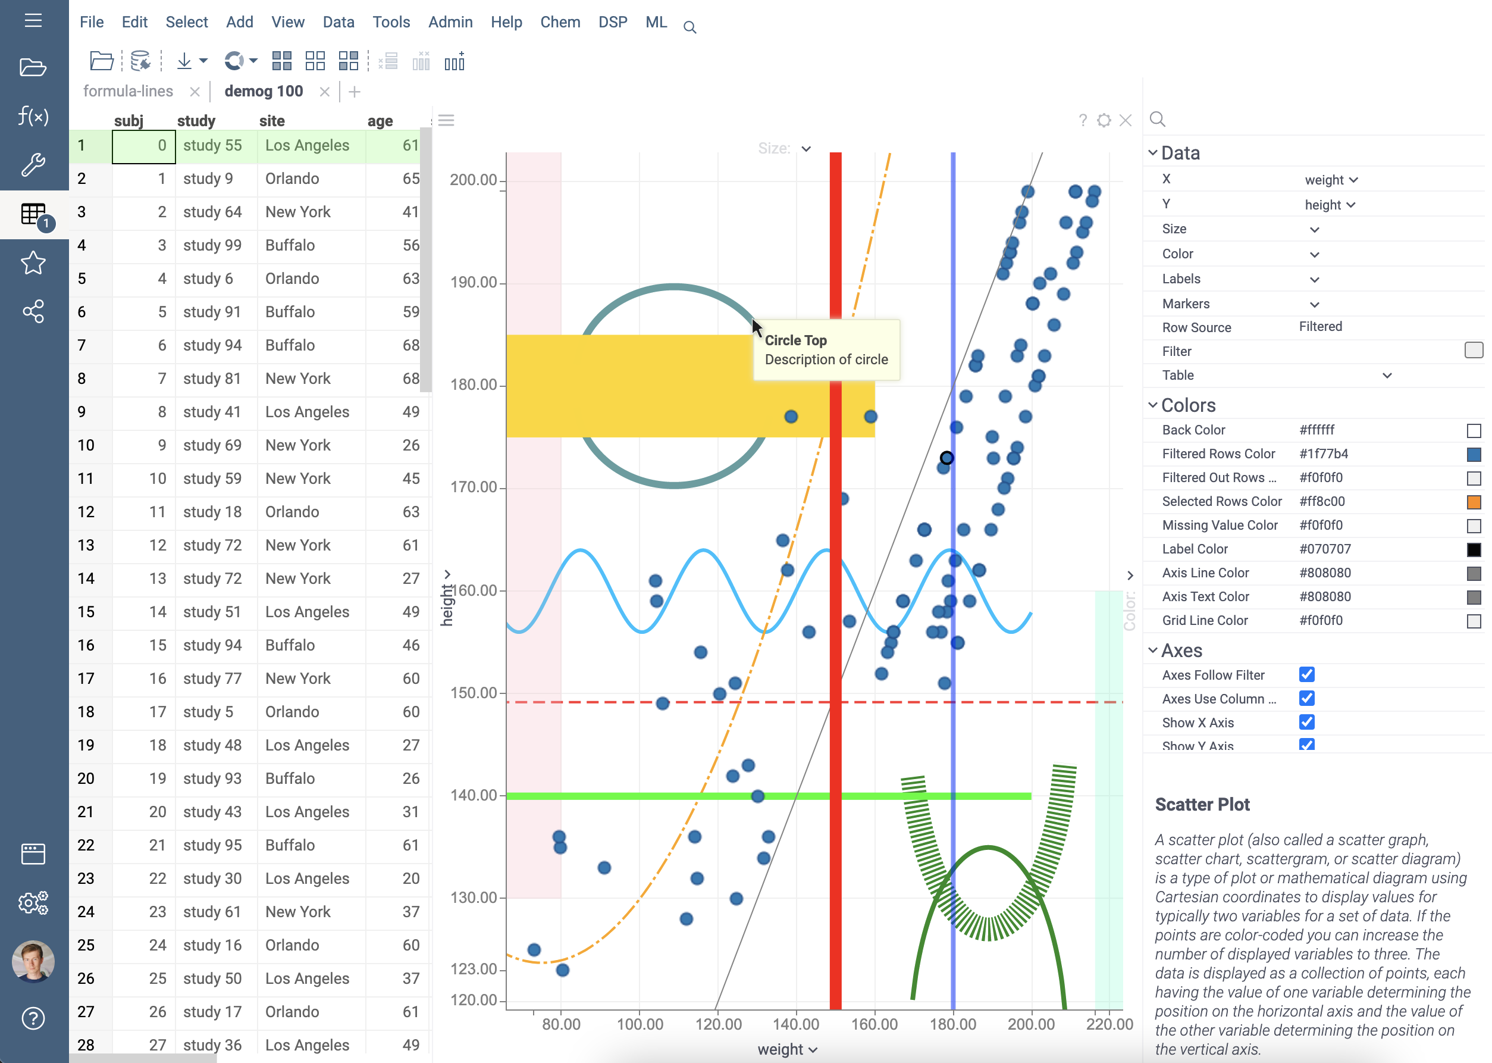The image size is (1492, 1063).
Task: Open the X column weight dropdown
Action: click(1331, 180)
